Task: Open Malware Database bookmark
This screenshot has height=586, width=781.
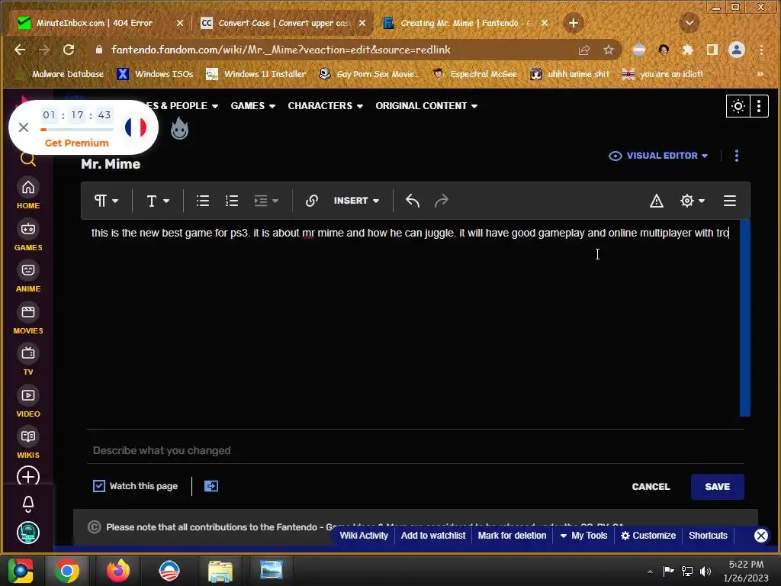Action: (61, 74)
